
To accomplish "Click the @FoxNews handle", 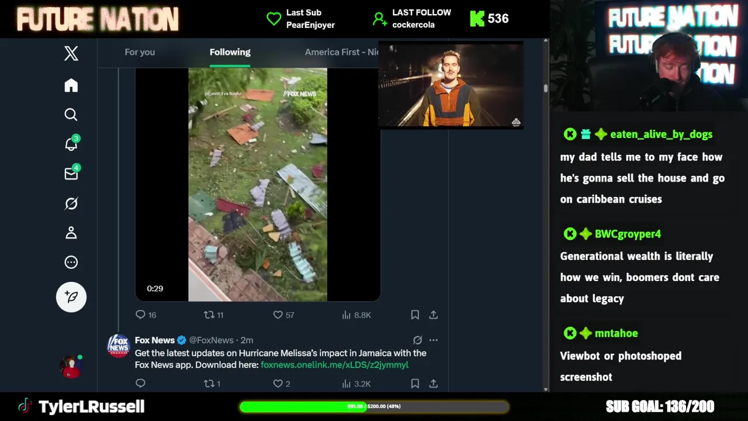I will pyautogui.click(x=211, y=340).
